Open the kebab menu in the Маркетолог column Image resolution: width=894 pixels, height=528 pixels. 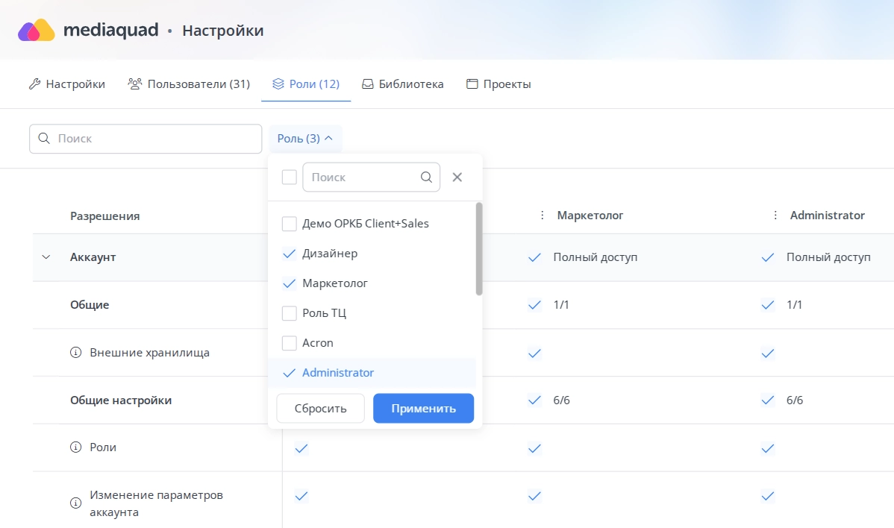[542, 215]
